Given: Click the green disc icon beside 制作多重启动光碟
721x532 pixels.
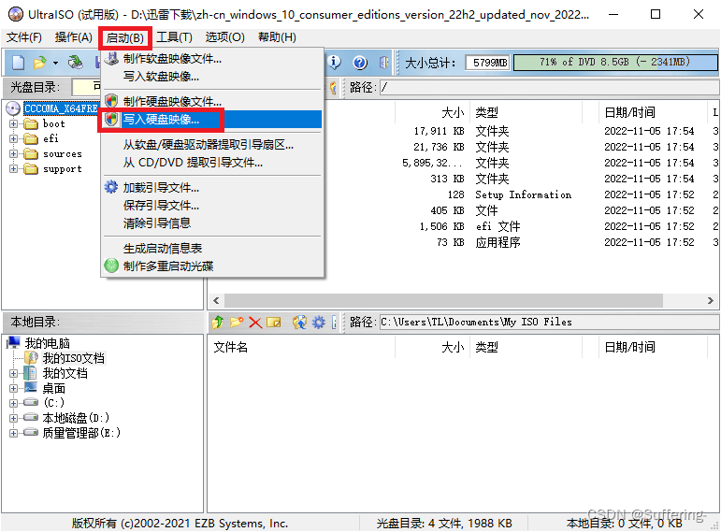Looking at the screenshot, I should tap(111, 266).
